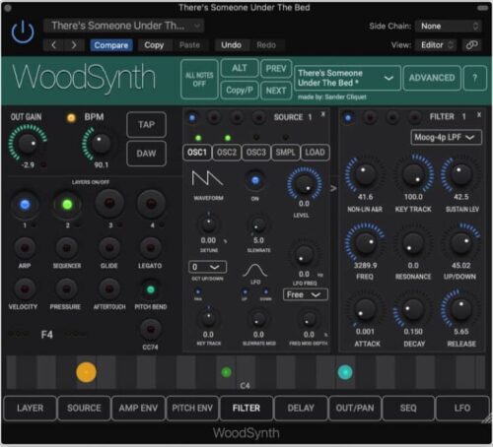Open the AMP ENV page tab
Viewport: 493px width, 447px height.
(138, 408)
